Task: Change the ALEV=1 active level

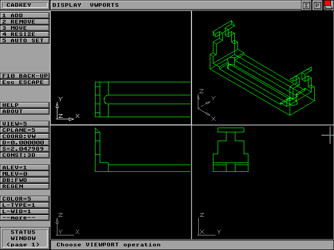Action: click(x=25, y=168)
